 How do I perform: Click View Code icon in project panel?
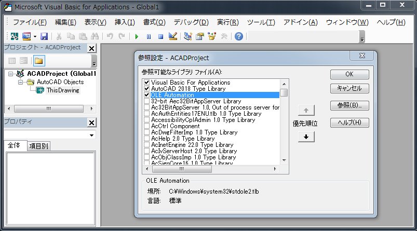12,61
